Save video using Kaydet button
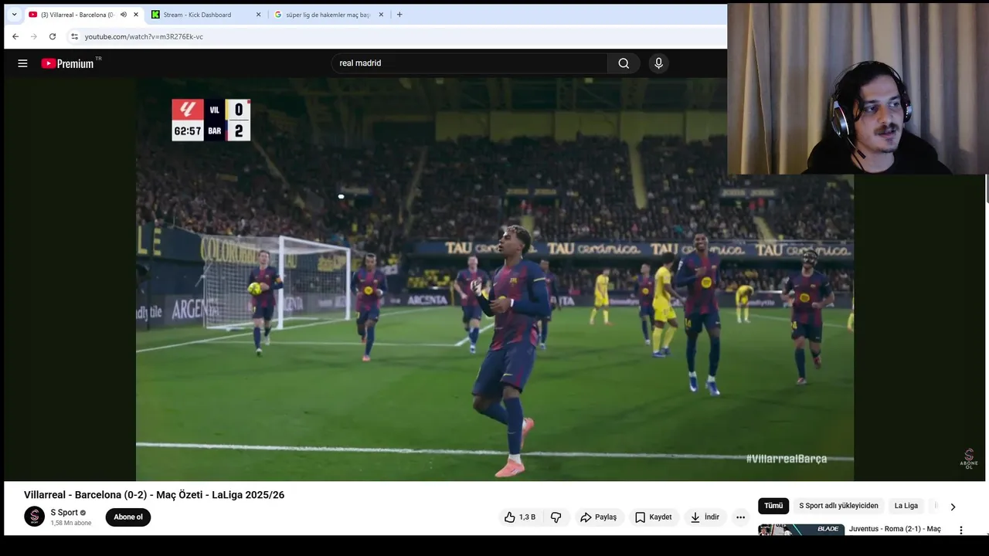This screenshot has width=989, height=556. 654,517
